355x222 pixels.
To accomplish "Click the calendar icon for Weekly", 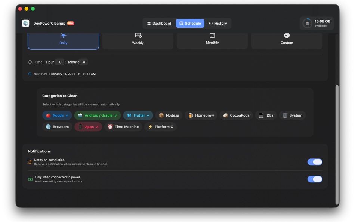I will point(138,36).
